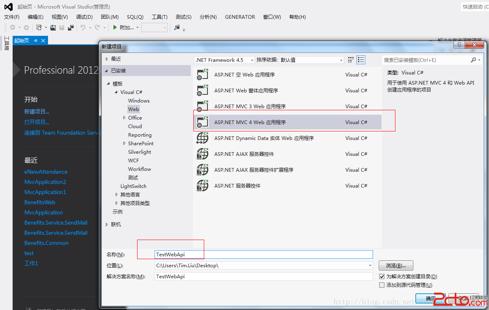The height and width of the screenshot is (310, 489).
Task: Click the search installed templates field
Action: coord(426,60)
